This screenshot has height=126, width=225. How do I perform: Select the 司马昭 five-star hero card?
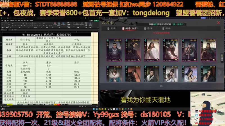[189, 50]
